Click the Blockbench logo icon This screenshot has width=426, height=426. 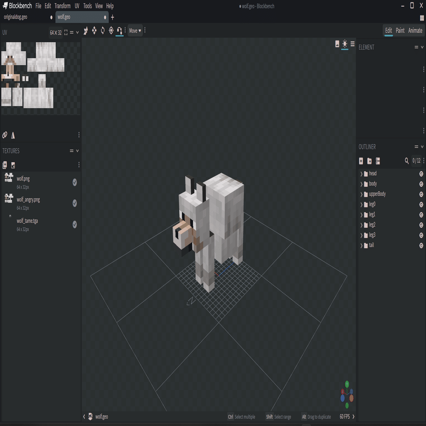5,5
